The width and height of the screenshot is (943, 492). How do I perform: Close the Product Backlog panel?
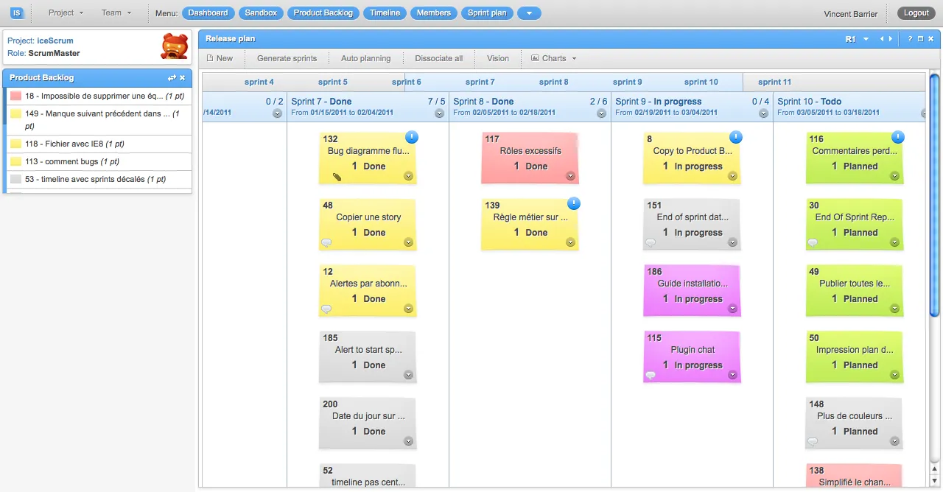[x=183, y=77]
